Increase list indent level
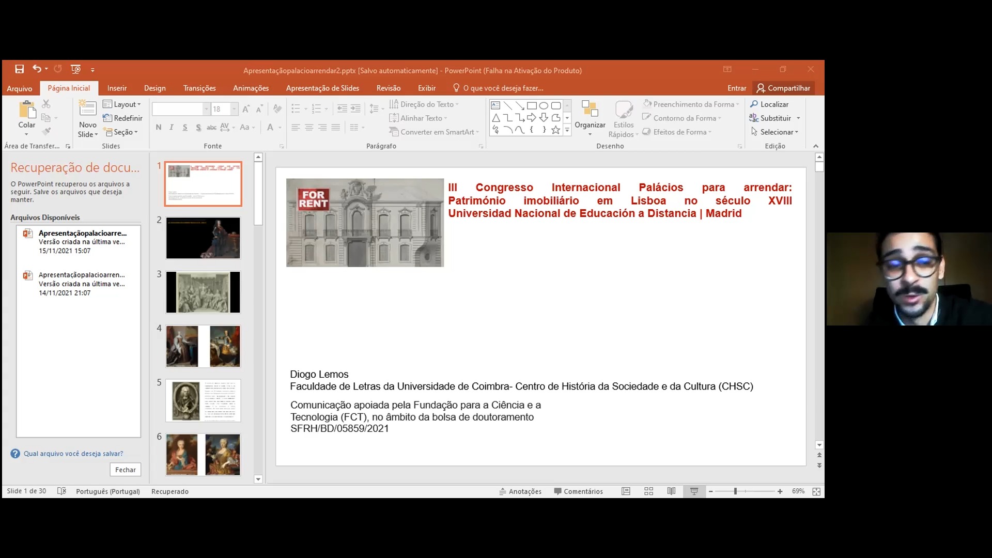The image size is (992, 558). coord(355,109)
